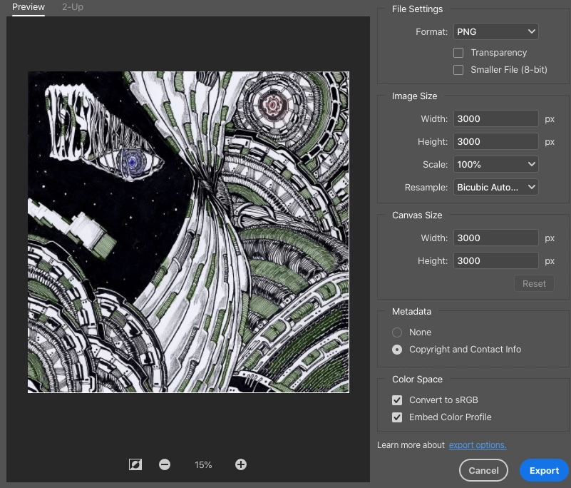571x488 pixels.
Task: Click the Reset canvas size button
Action: 534,283
